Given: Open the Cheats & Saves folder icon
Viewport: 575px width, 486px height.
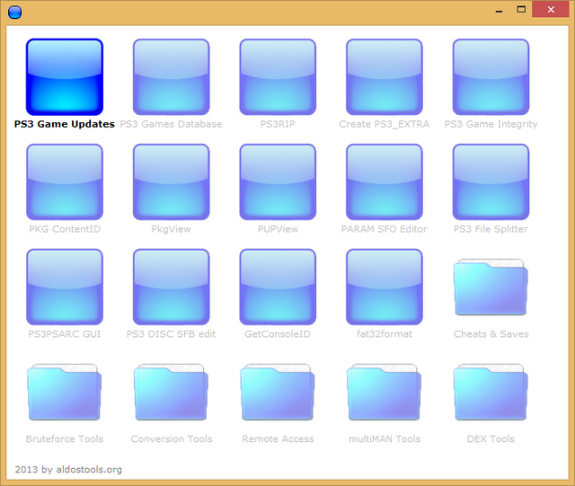Looking at the screenshot, I should [x=491, y=287].
